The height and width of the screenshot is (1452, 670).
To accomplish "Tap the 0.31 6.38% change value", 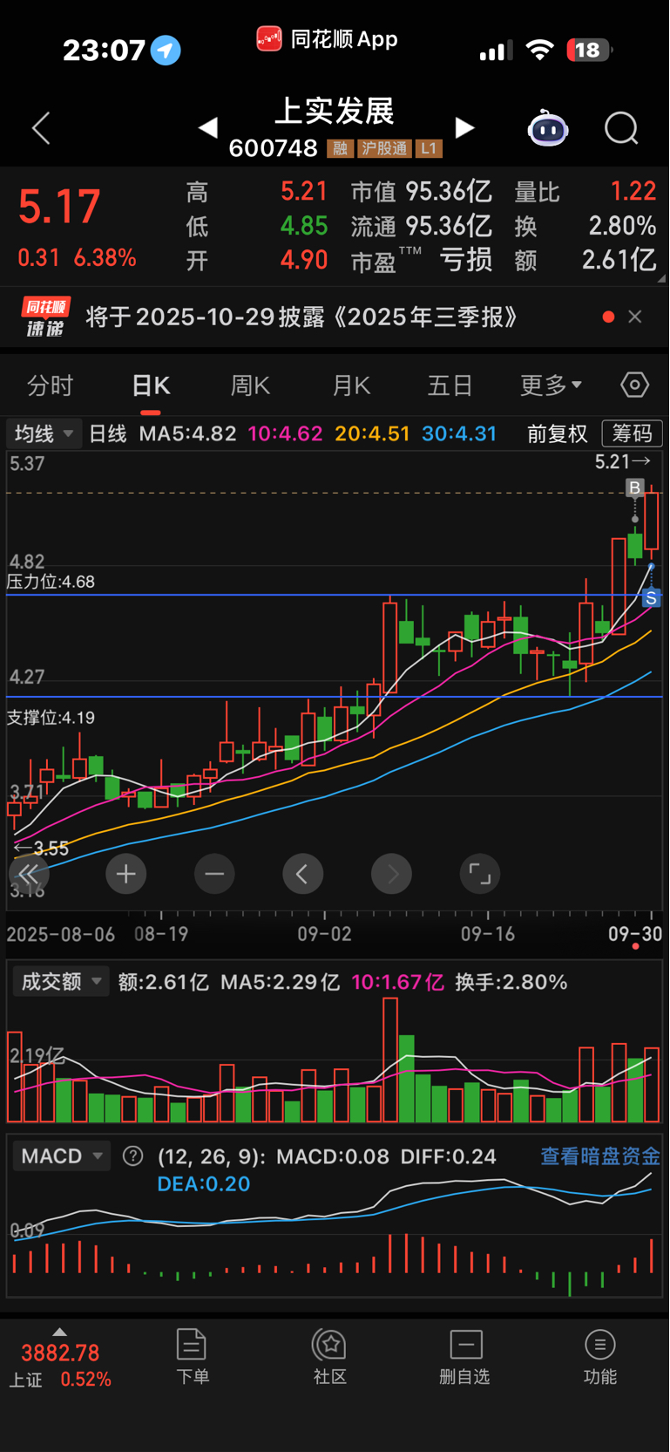I will (x=77, y=258).
